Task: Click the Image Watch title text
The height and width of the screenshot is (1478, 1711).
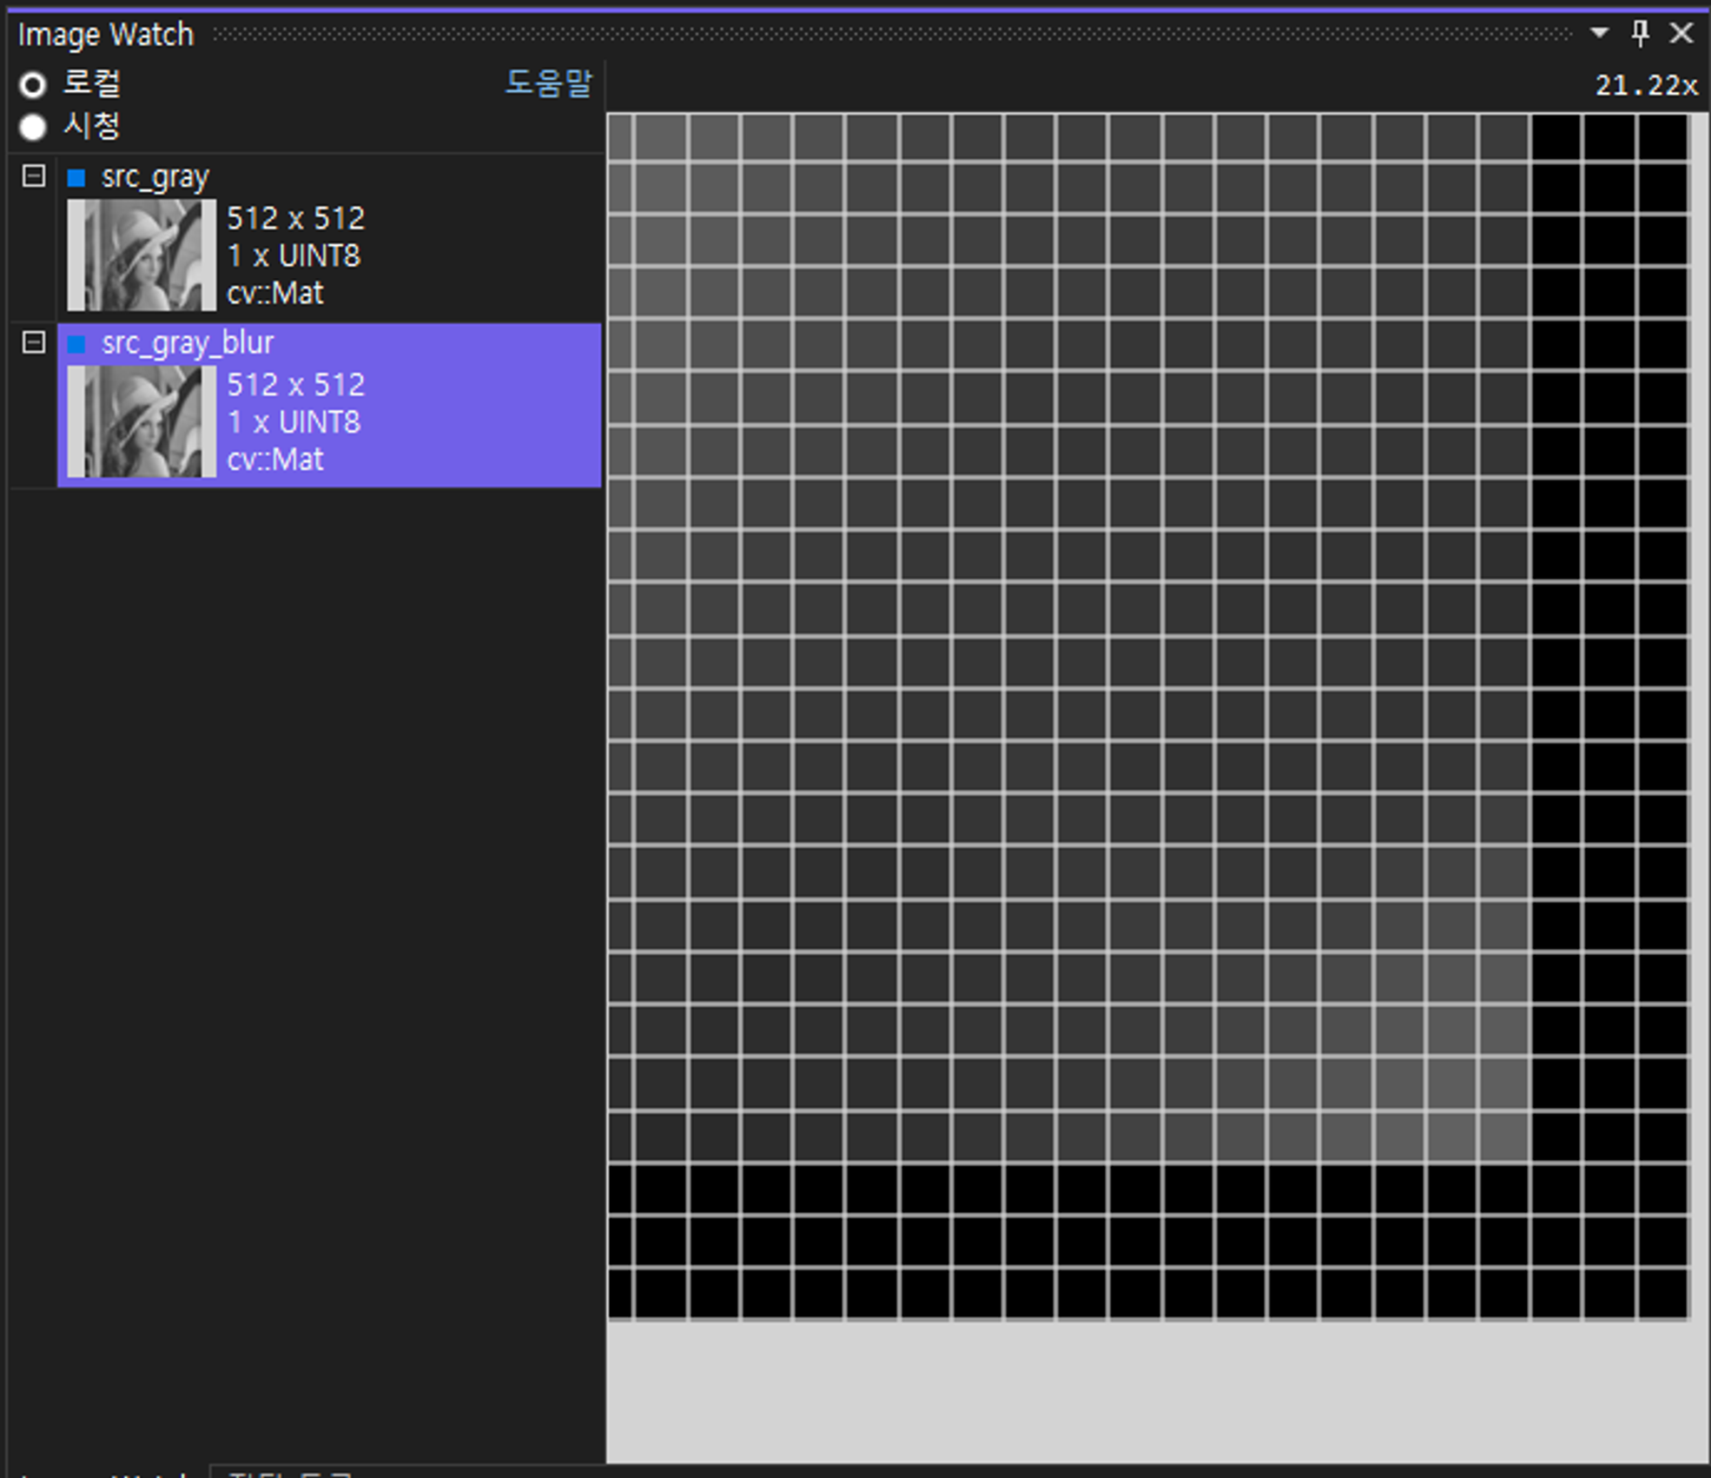Action: [x=106, y=35]
